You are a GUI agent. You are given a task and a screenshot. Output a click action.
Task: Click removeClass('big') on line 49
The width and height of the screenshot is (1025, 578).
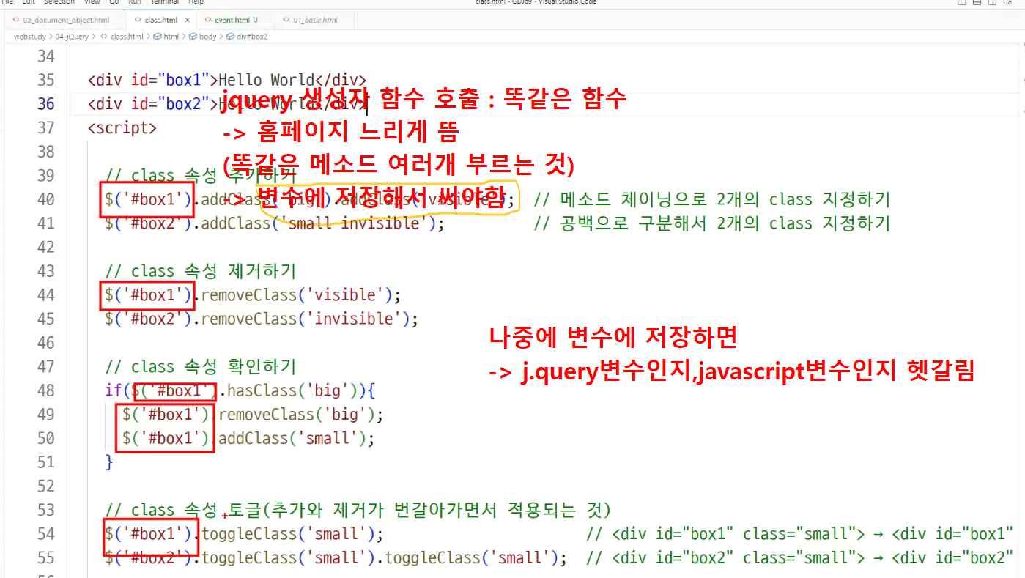tap(297, 415)
